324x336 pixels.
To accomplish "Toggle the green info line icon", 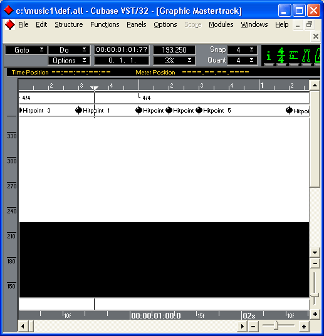I will [268, 56].
